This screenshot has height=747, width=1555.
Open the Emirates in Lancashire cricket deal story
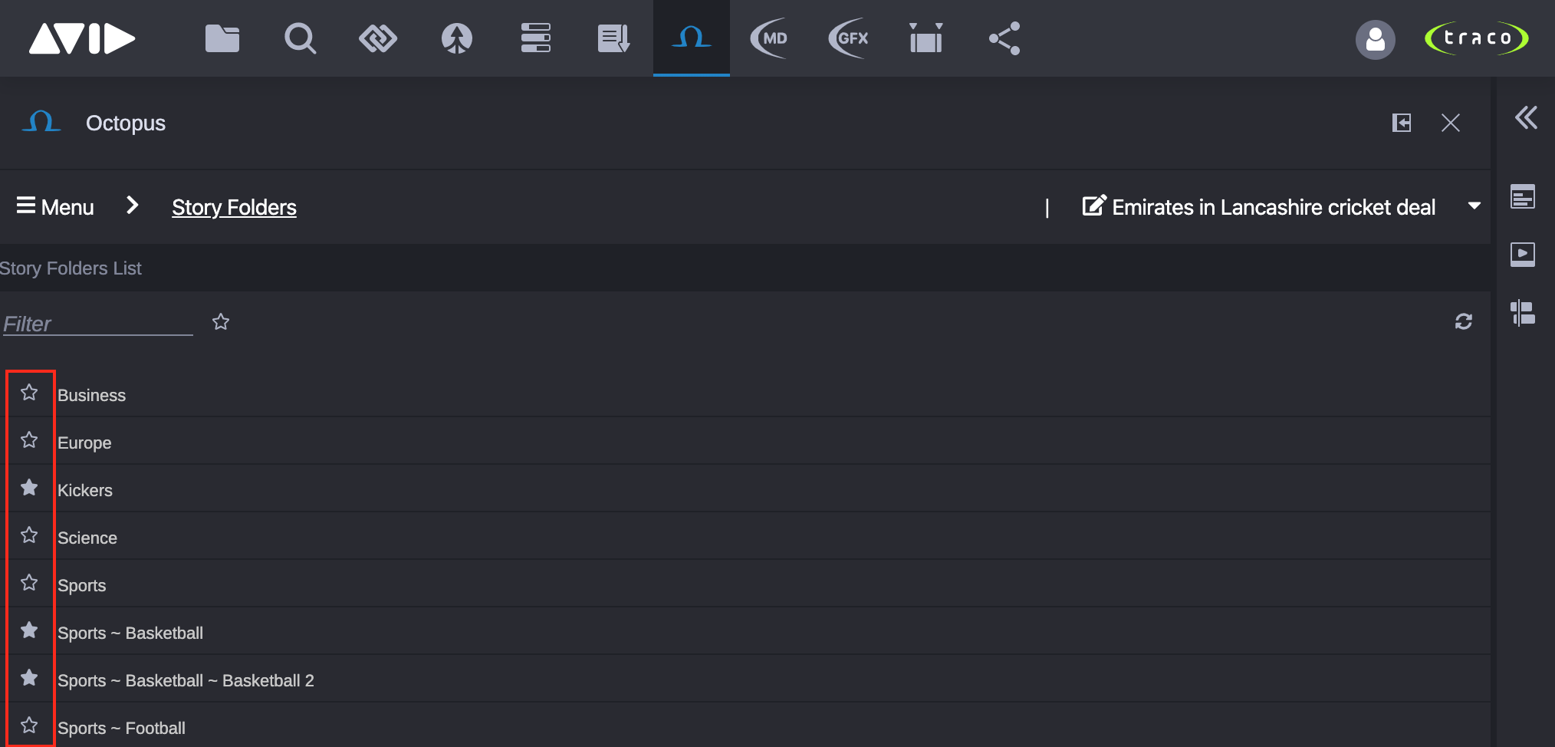pyautogui.click(x=1273, y=206)
